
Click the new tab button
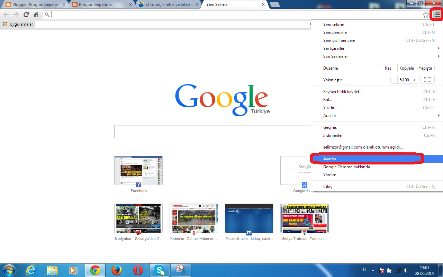tap(275, 5)
